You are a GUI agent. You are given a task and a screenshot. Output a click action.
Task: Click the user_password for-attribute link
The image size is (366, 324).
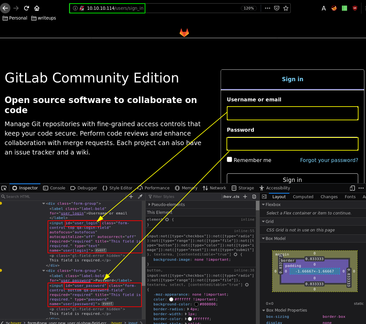[x=76, y=280]
